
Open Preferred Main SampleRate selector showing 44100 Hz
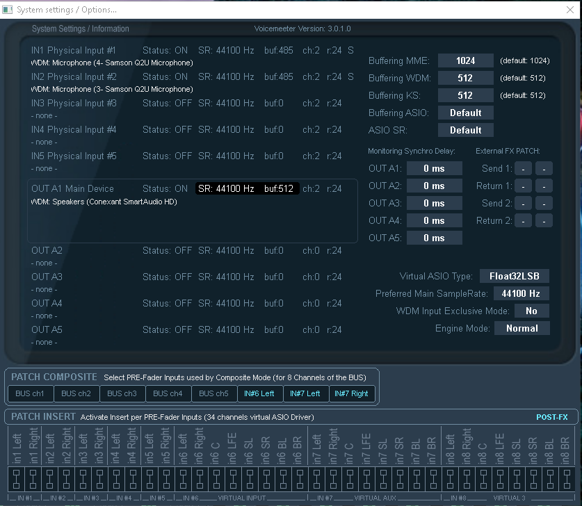522,293
